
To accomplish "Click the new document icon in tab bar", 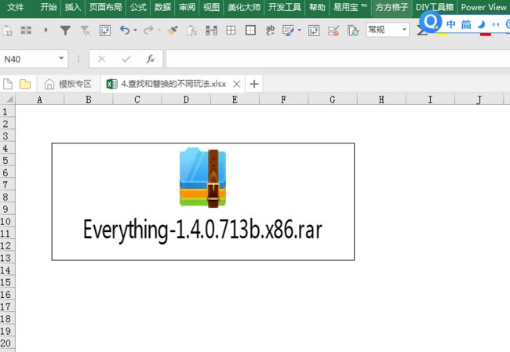I will pyautogui.click(x=8, y=84).
